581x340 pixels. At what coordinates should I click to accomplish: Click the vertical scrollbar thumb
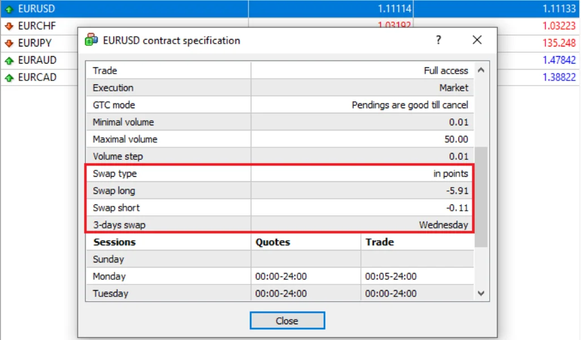481,196
